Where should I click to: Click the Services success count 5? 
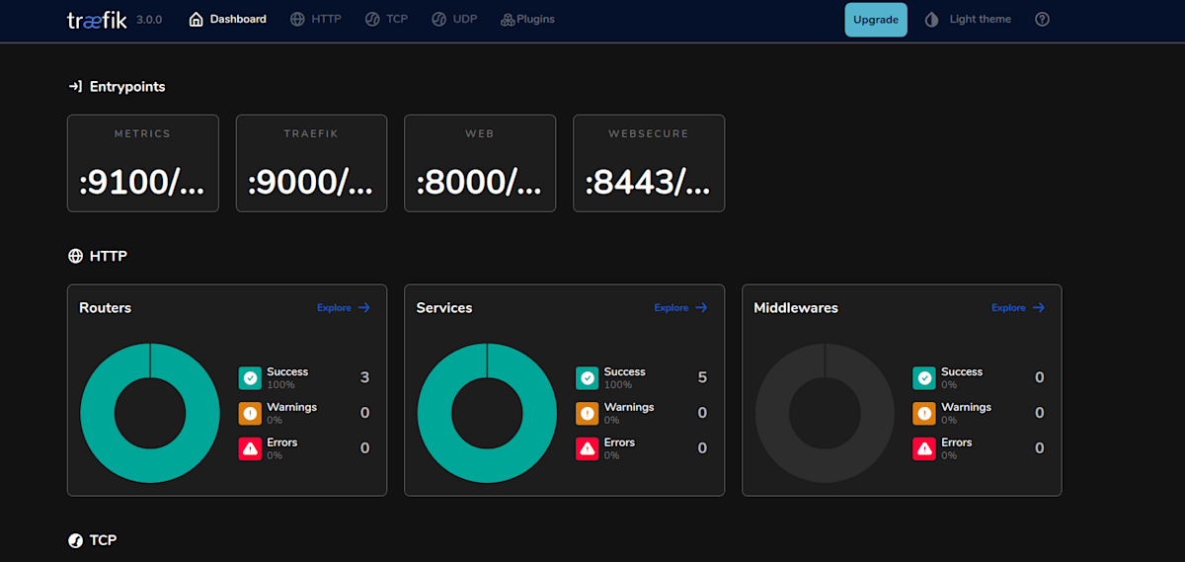pos(702,377)
